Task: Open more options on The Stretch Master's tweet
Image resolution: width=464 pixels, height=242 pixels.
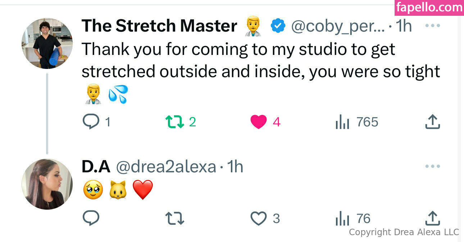Action: click(x=432, y=26)
